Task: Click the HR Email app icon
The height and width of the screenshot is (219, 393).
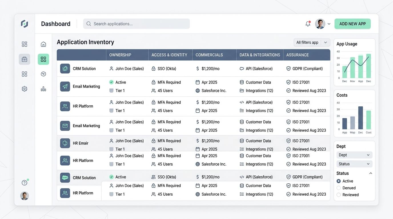Action: pos(65,143)
